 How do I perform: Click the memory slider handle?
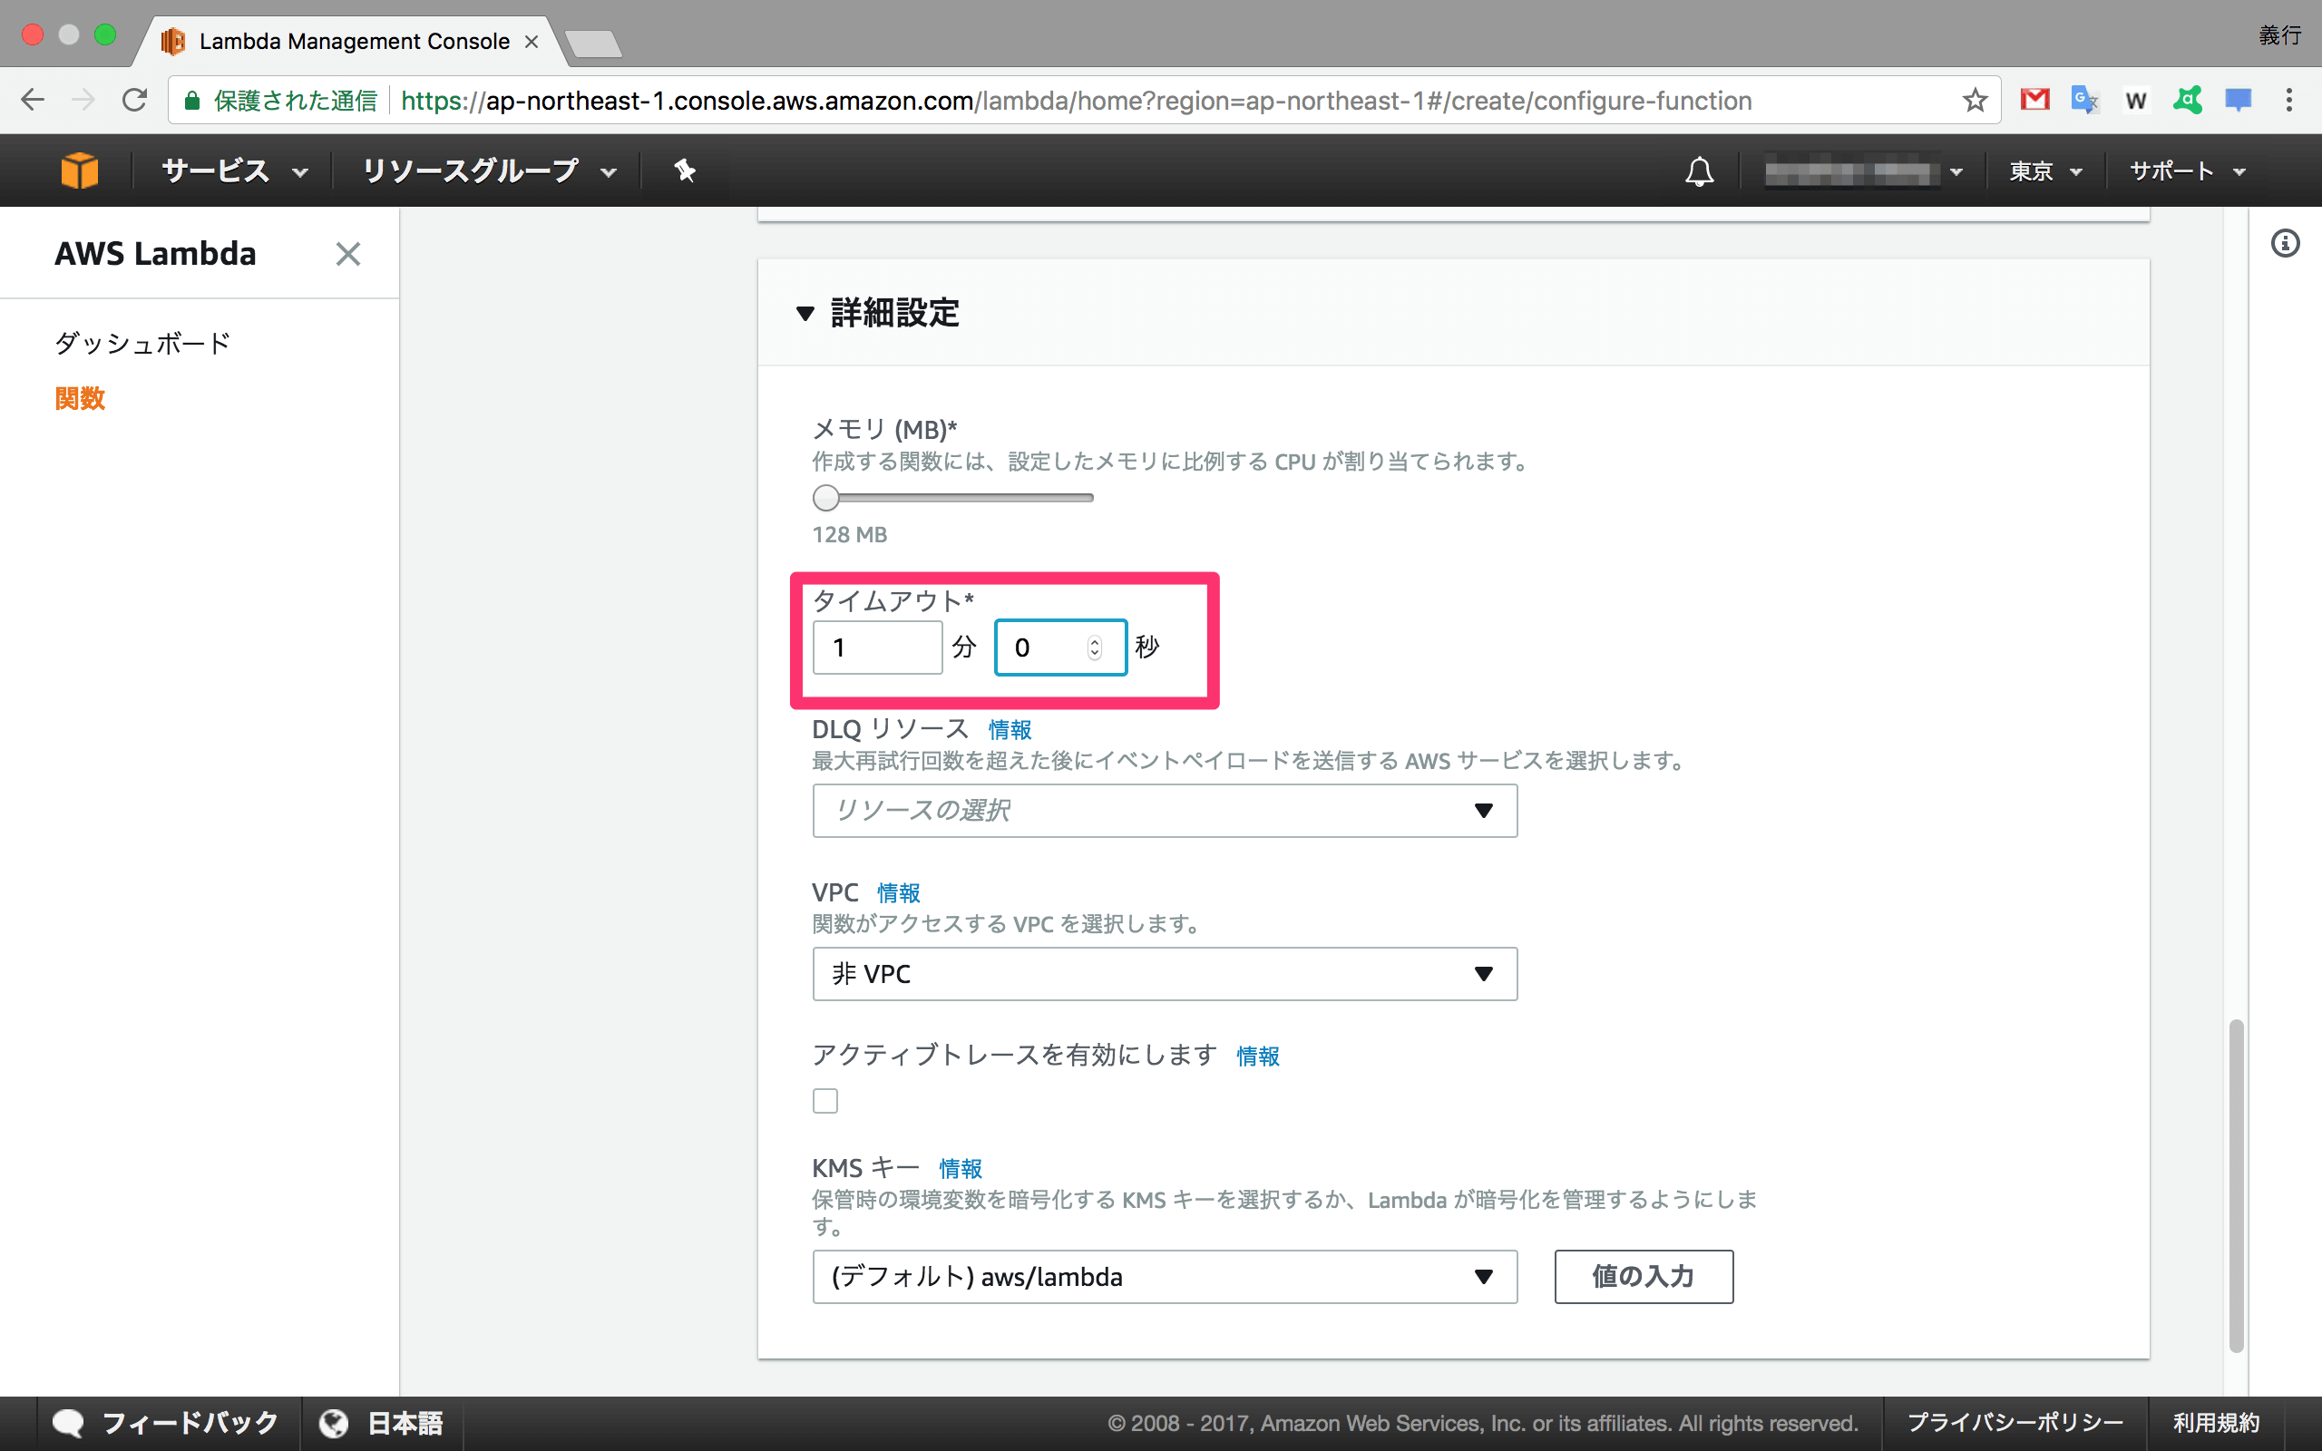tap(825, 498)
